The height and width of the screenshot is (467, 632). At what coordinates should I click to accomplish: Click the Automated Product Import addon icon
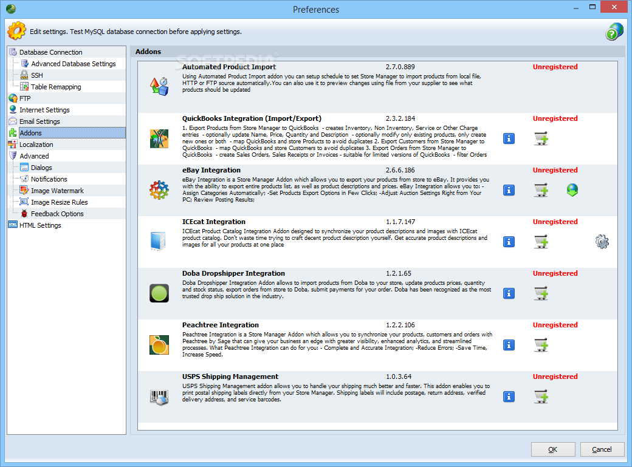[x=159, y=87]
